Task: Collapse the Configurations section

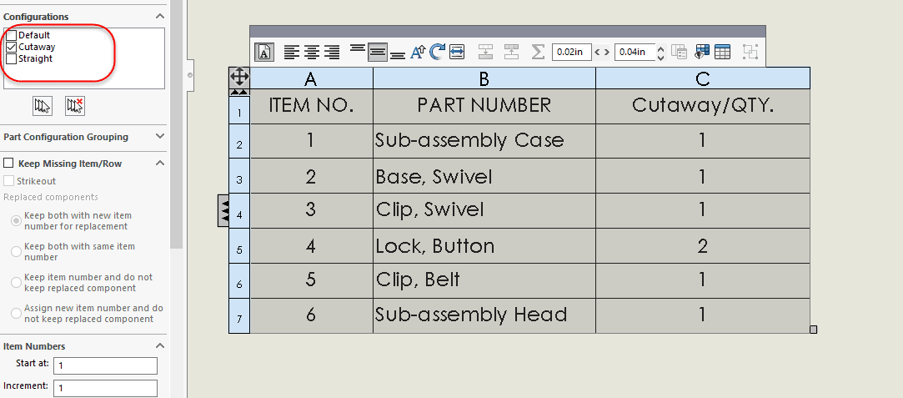Action: pyautogui.click(x=160, y=17)
